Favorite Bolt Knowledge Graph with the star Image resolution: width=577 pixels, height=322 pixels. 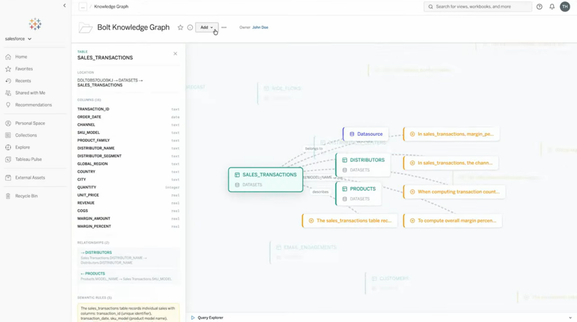pos(180,28)
